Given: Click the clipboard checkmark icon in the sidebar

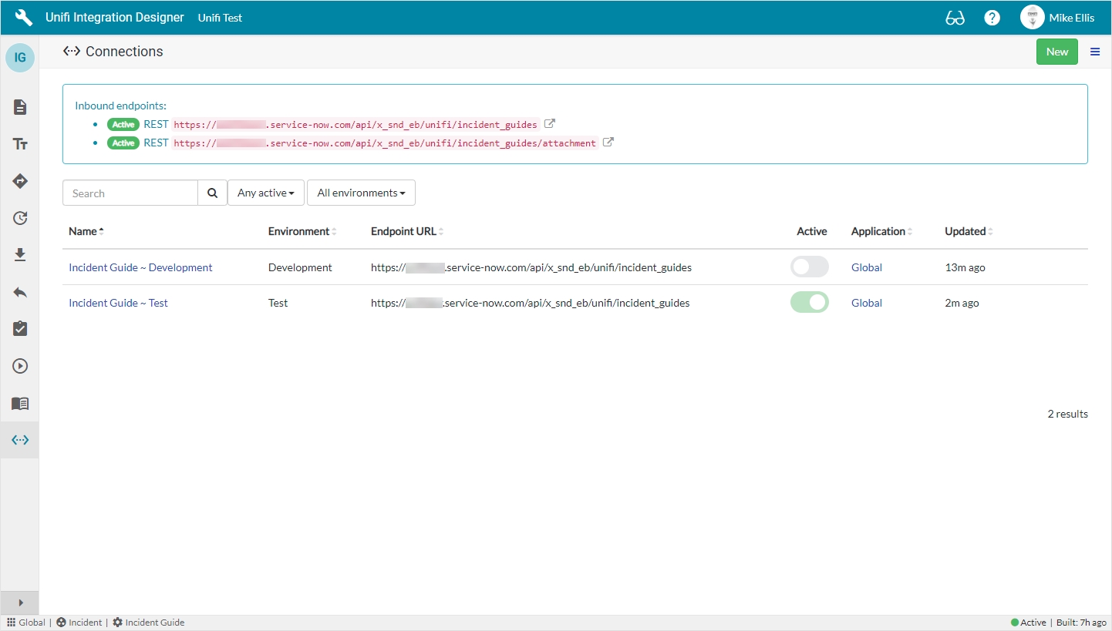Looking at the screenshot, I should (x=20, y=329).
